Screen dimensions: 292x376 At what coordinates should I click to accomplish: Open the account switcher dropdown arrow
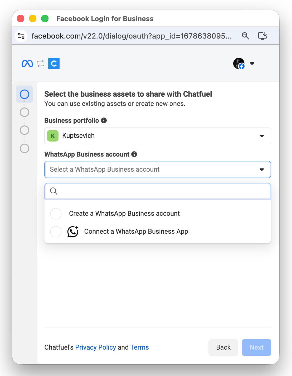point(252,63)
